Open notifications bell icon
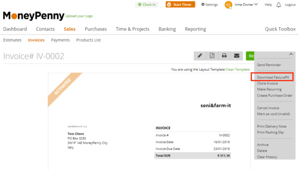 point(279,5)
